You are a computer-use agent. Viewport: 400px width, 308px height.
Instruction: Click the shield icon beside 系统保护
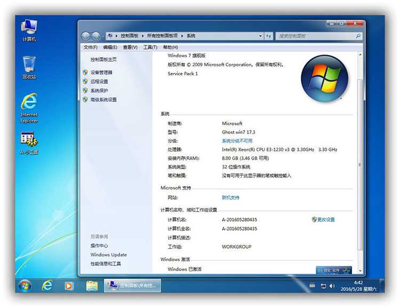click(85, 90)
